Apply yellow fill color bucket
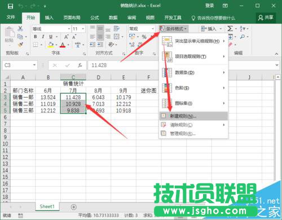Viewport: 282px width, 220px height. [51, 45]
